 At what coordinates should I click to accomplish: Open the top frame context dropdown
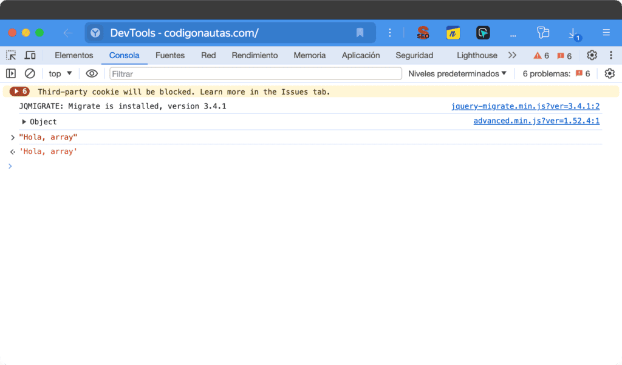(60, 73)
